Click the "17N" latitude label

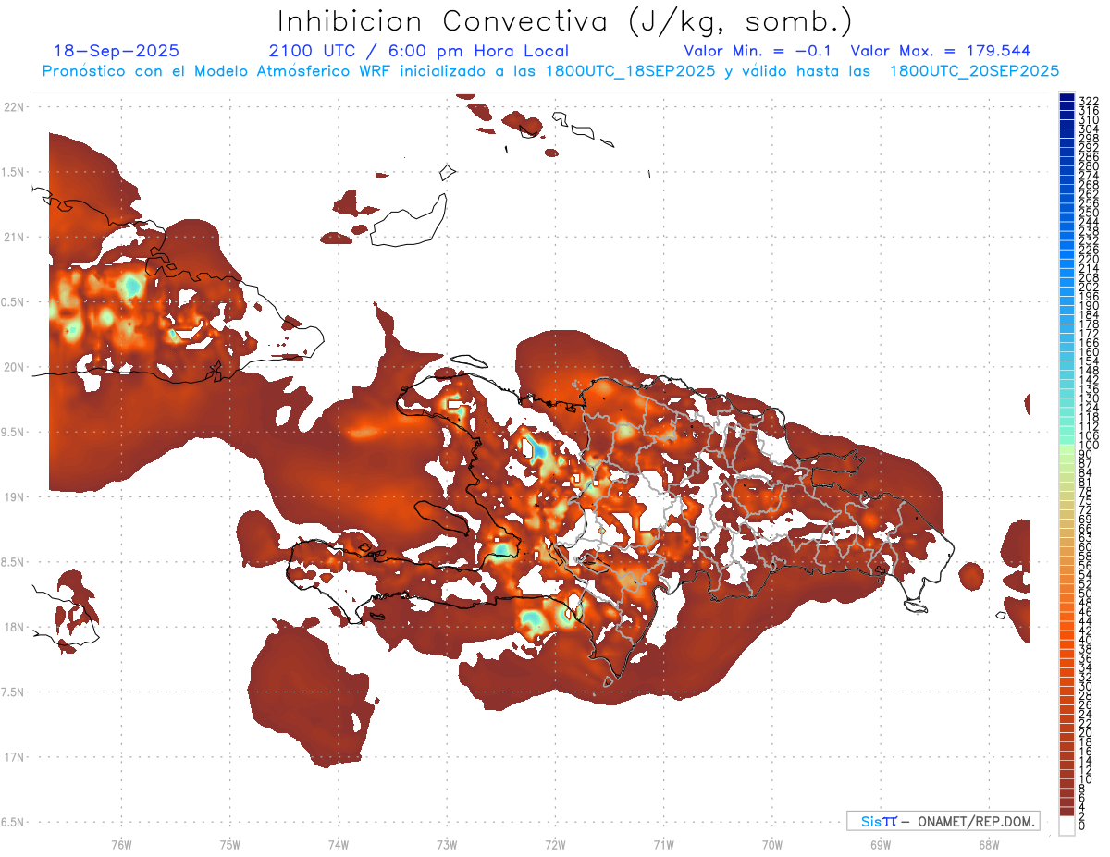pos(14,757)
